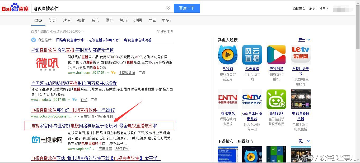Open dropdown arrow beside www.pc6.com URL

(75, 116)
